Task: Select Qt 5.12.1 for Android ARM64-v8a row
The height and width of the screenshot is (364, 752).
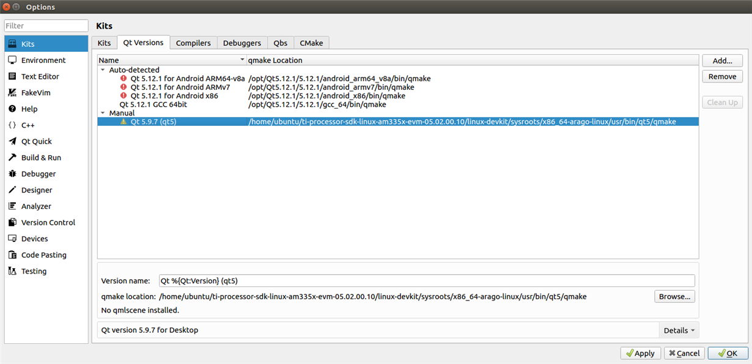Action: [x=398, y=79]
